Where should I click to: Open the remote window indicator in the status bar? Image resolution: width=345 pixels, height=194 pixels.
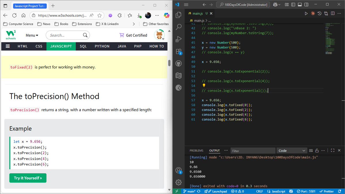(177, 191)
